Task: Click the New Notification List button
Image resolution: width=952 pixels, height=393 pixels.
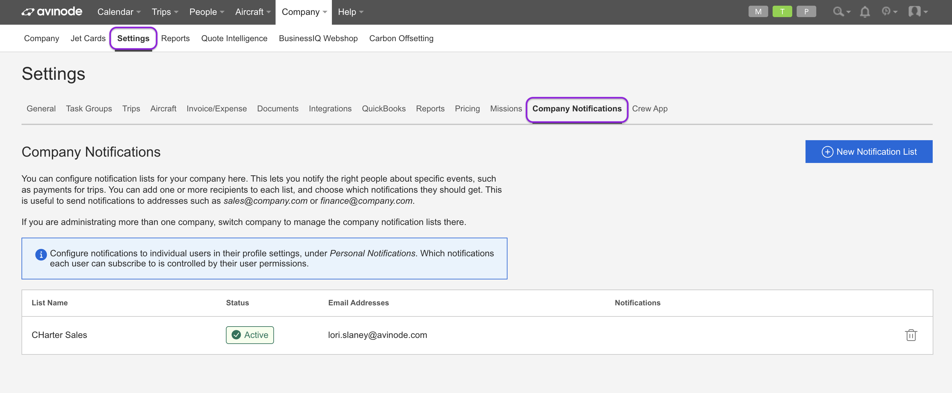Action: click(869, 152)
